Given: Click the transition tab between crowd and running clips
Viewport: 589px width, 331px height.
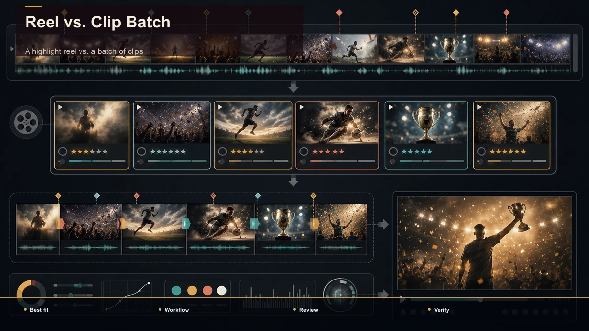Looking at the screenshot, I should (122, 224).
